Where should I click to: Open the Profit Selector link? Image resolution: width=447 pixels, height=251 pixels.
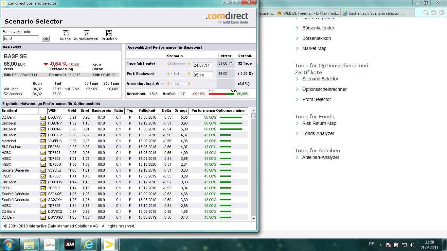[x=316, y=99]
